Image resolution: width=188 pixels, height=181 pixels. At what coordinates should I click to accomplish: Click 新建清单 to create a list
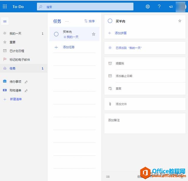click(x=16, y=99)
